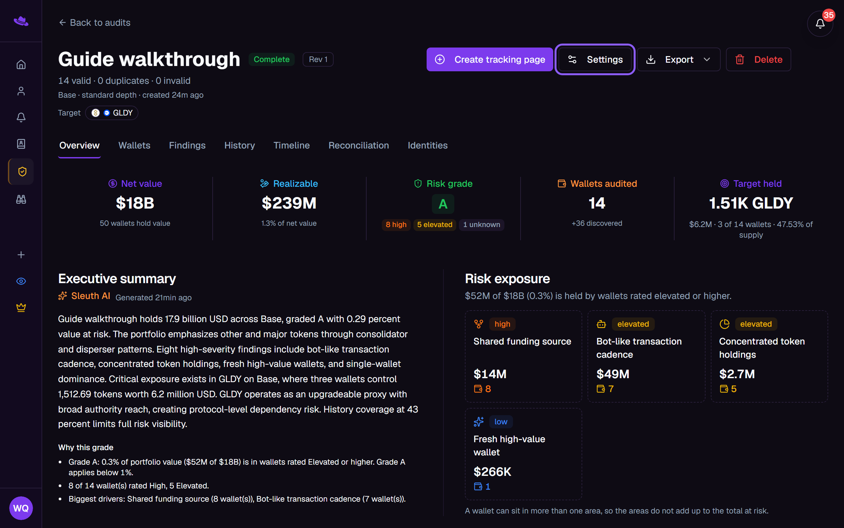Viewport: 844px width, 528px height.
Task: Click the purple hat logo
Action: tap(21, 21)
